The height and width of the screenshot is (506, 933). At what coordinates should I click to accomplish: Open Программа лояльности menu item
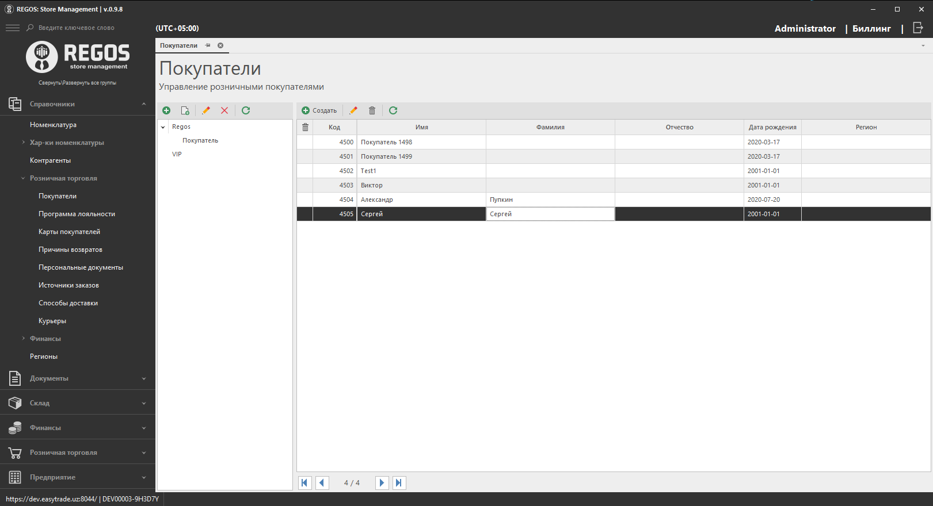(x=77, y=214)
